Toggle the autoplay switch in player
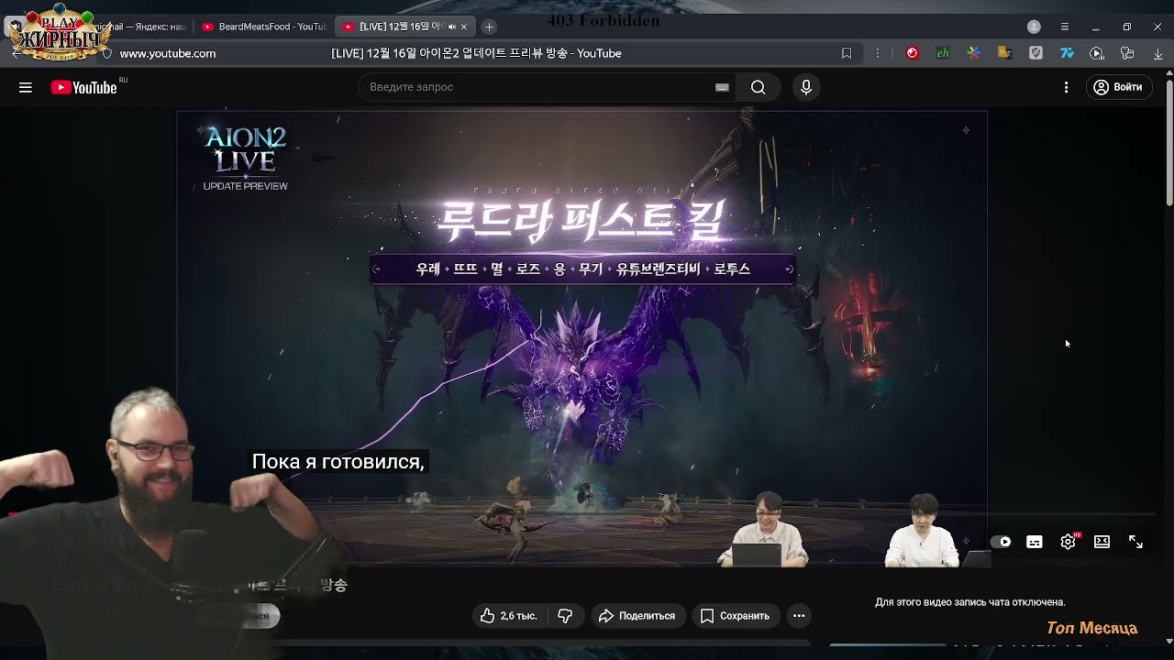 1001,542
